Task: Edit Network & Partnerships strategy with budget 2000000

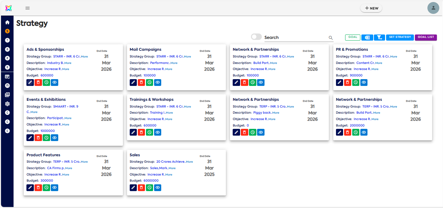Action: [339, 132]
